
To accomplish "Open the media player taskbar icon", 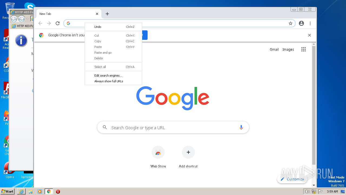I will (x=40, y=191).
